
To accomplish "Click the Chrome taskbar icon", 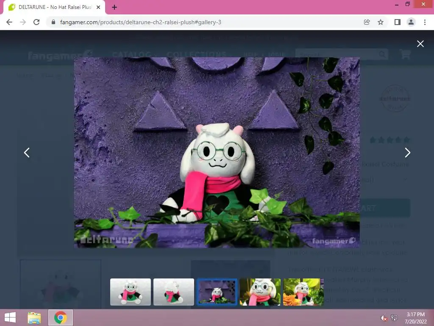I will tap(61, 318).
